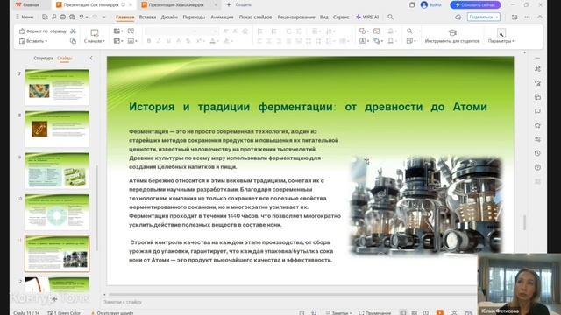Viewport: 561px width, 315px height.
Task: Click the Text Box icon
Action: (x=364, y=41)
